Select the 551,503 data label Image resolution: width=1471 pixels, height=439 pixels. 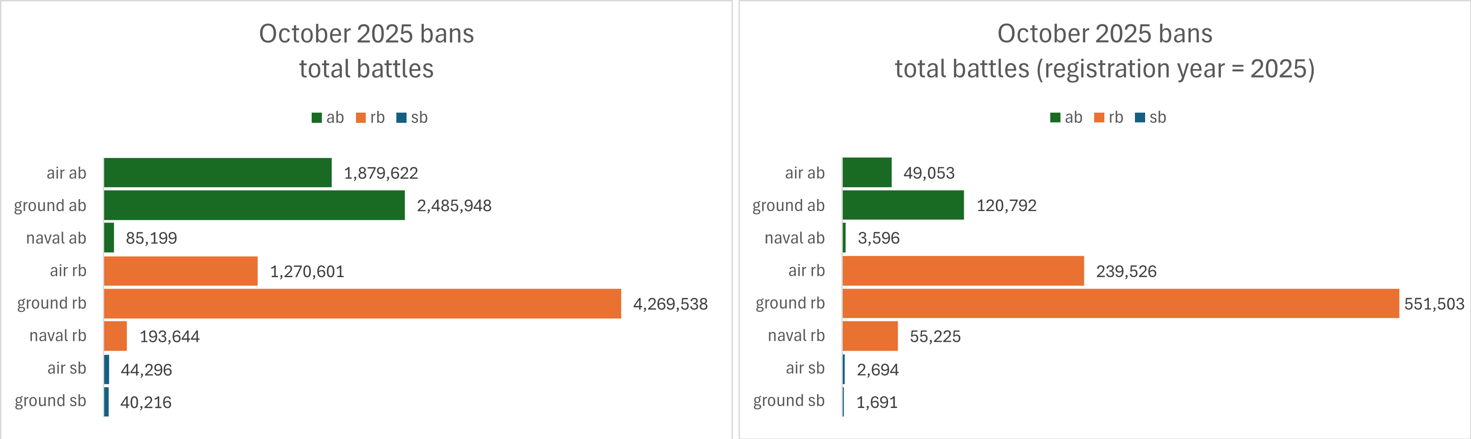click(x=1434, y=304)
